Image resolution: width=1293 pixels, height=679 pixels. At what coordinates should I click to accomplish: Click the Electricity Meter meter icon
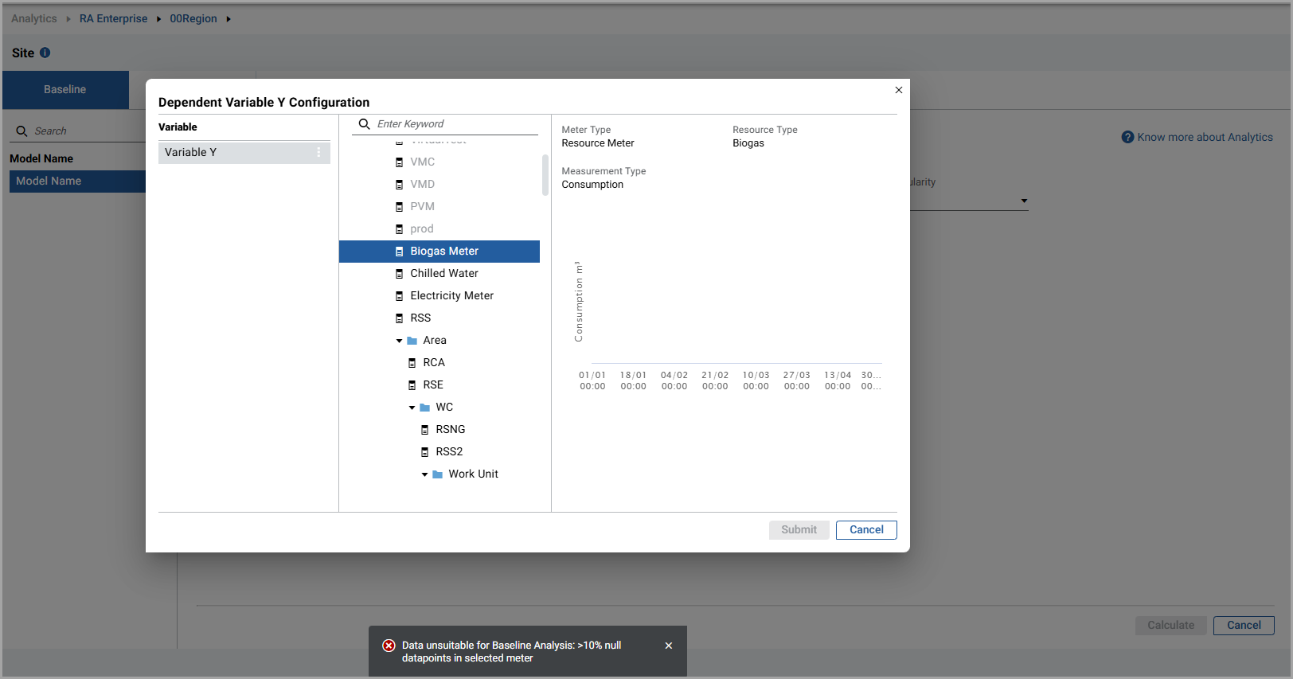click(400, 296)
